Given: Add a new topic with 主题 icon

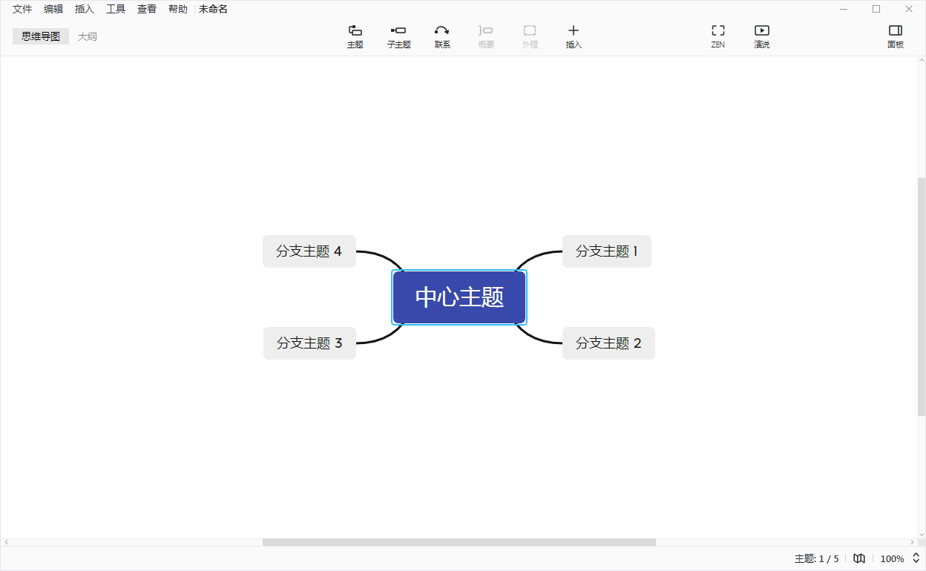Looking at the screenshot, I should tap(355, 36).
